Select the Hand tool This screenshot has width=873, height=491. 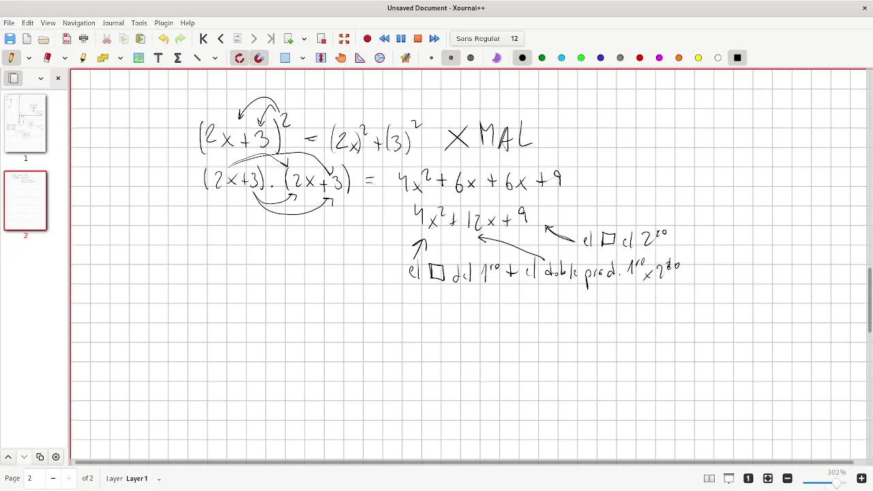pyautogui.click(x=340, y=58)
